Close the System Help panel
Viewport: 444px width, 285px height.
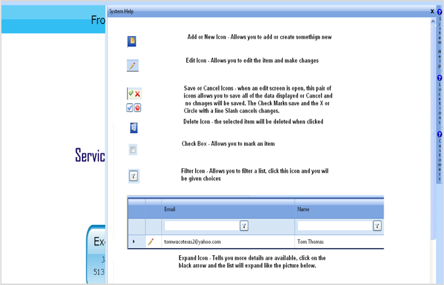pyautogui.click(x=432, y=11)
